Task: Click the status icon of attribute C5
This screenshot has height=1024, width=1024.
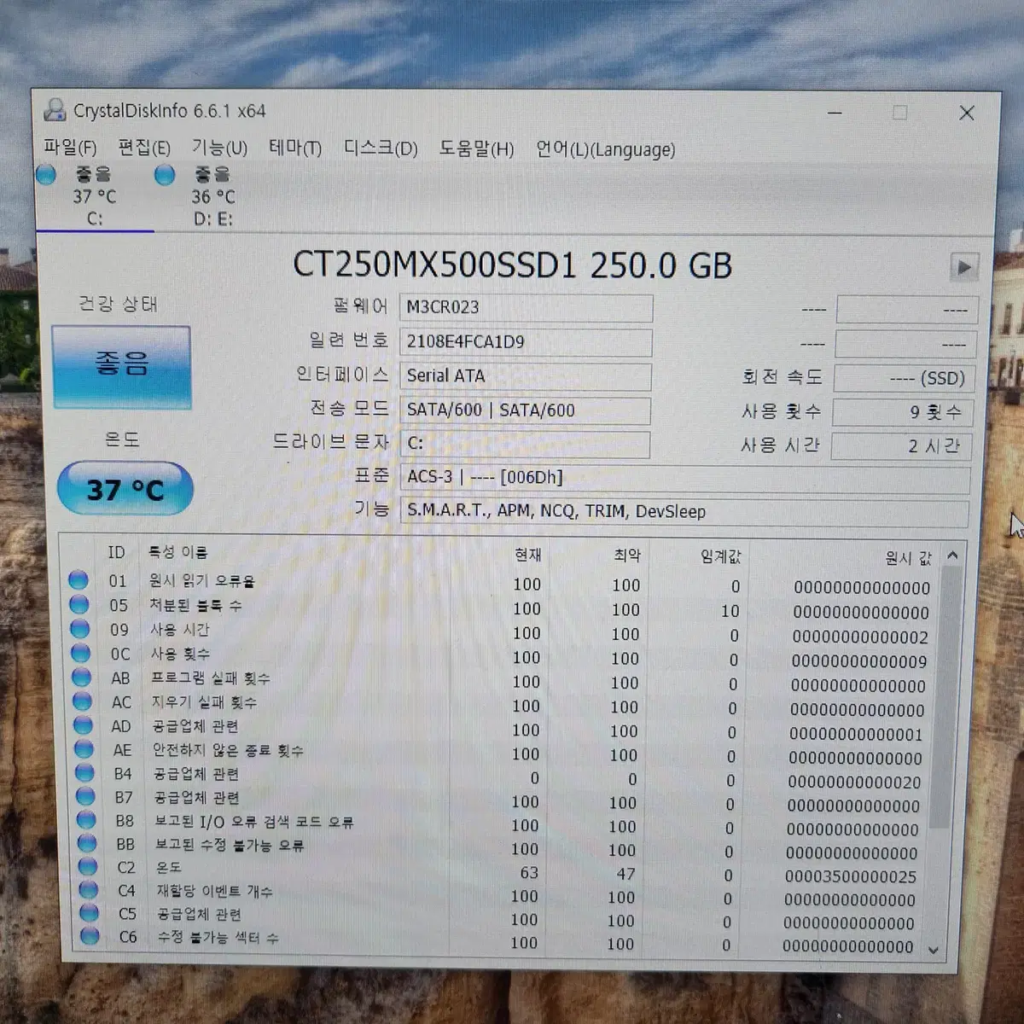Action: 90,913
